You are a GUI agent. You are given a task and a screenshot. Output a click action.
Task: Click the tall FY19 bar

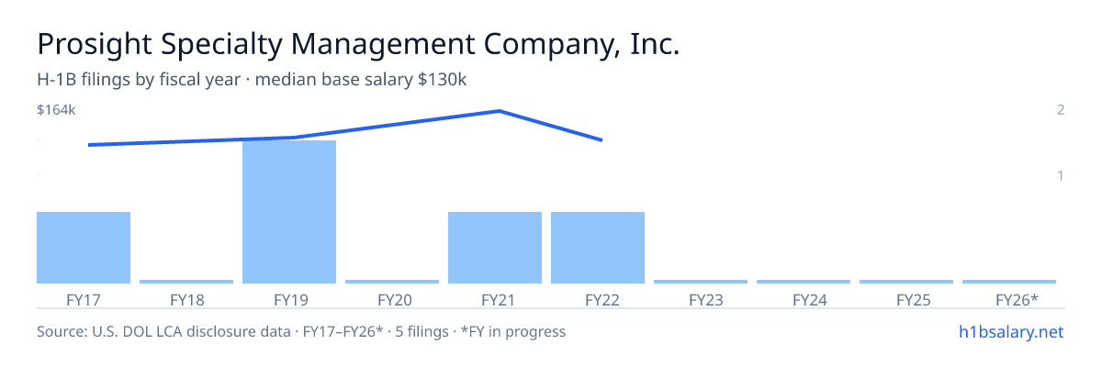[289, 212]
